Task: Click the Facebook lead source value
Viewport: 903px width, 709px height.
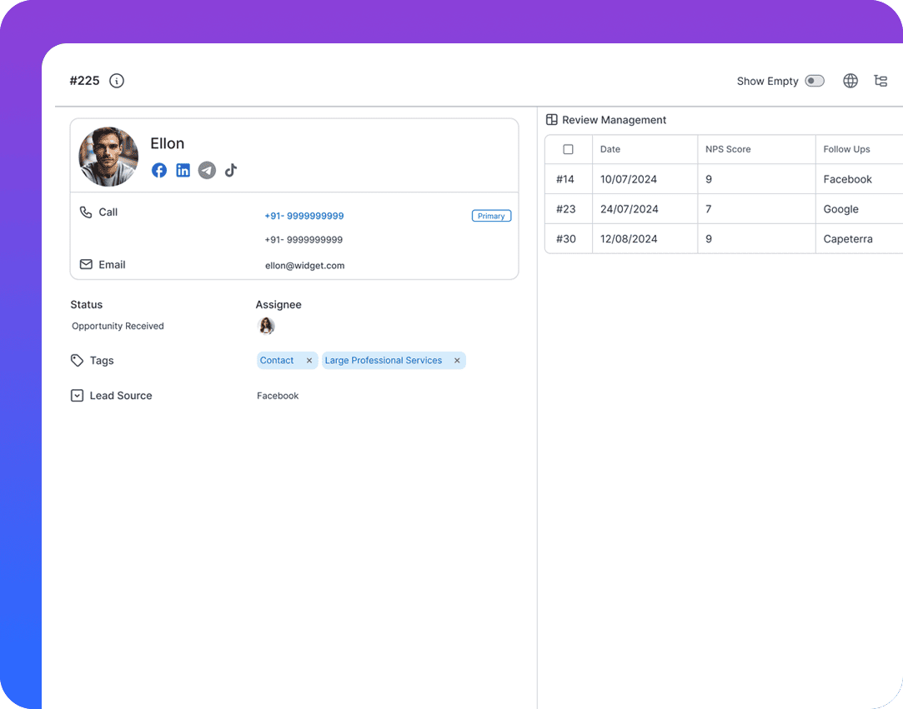Action: (x=278, y=396)
